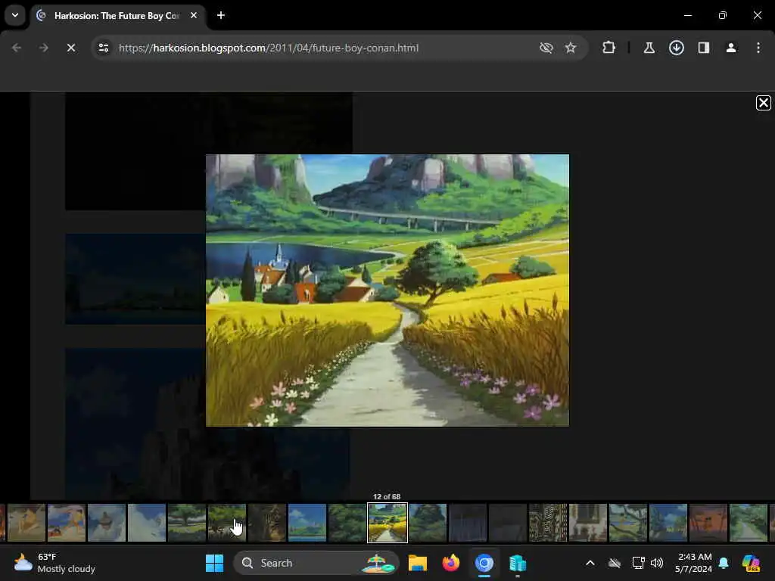The image size is (775, 581).
Task: Open the notifications bell icon
Action: pos(724,563)
